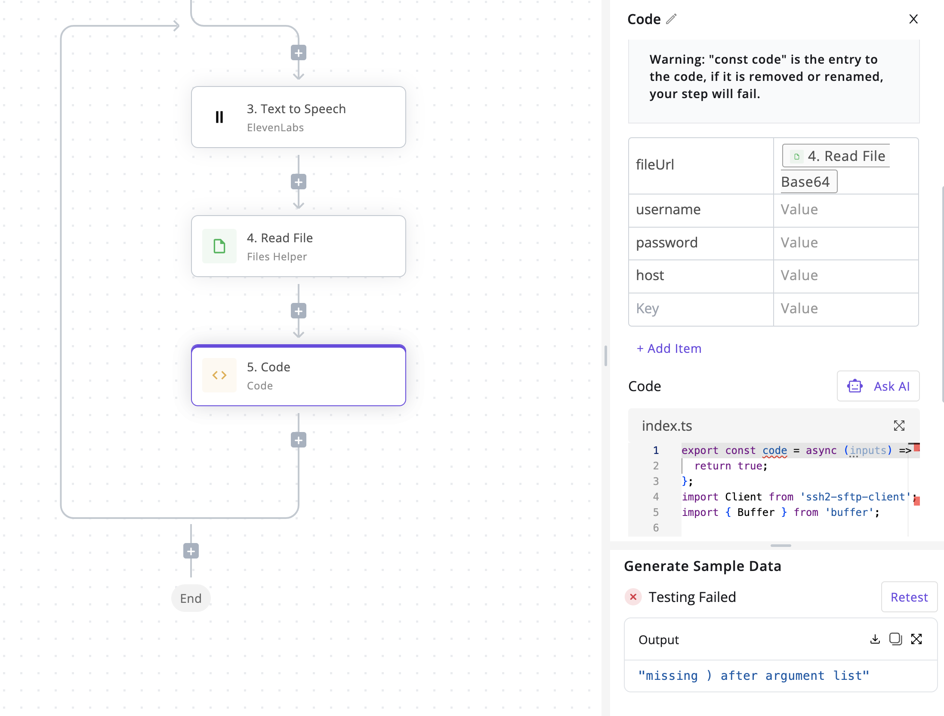This screenshot has width=944, height=716.
Task: Click the index.ts file name
Action: tap(666, 426)
